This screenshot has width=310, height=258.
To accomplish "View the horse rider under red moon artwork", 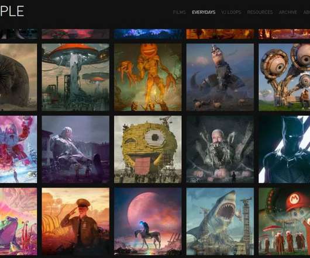I will (148, 221).
